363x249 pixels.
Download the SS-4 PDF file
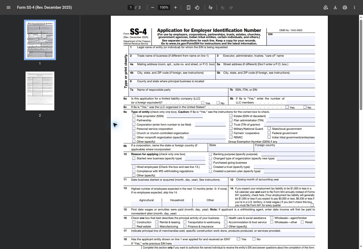pyautogui.click(x=335, y=7)
